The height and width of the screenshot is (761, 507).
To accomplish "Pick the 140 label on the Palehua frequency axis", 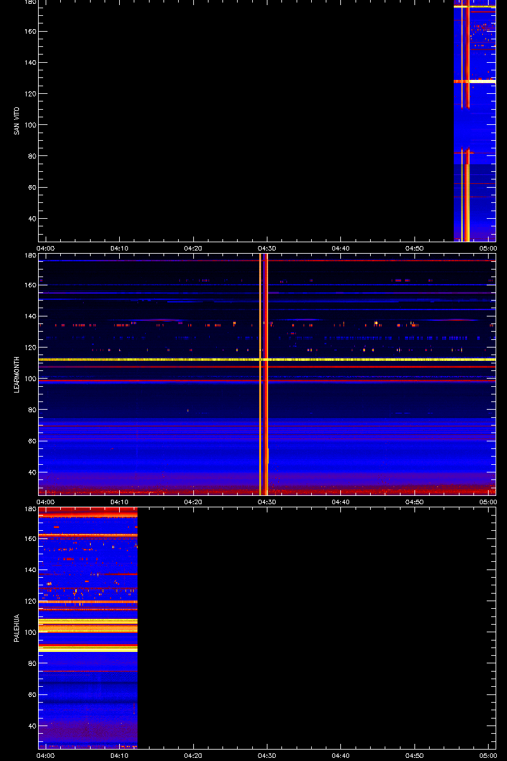I will [x=30, y=569].
